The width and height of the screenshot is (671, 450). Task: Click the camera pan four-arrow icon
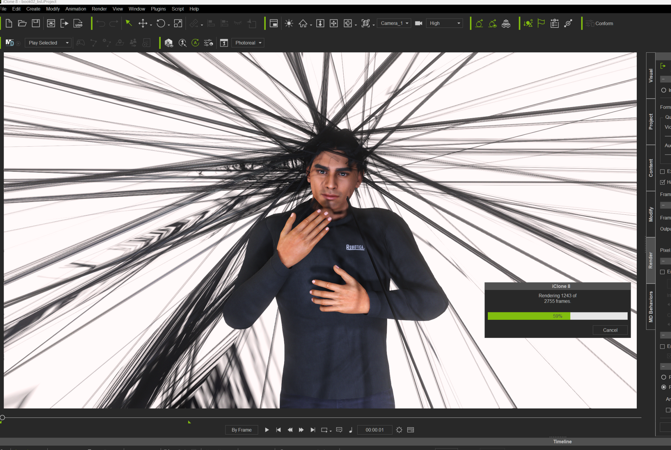[333, 23]
